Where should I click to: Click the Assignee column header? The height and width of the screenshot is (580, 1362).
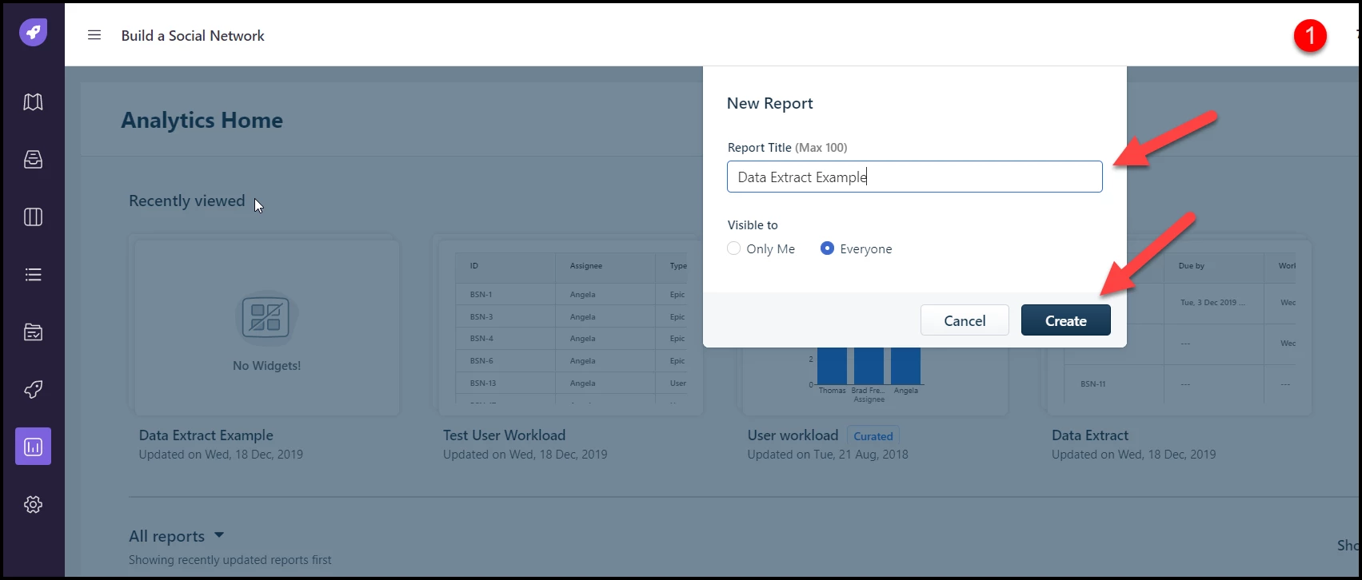point(586,266)
